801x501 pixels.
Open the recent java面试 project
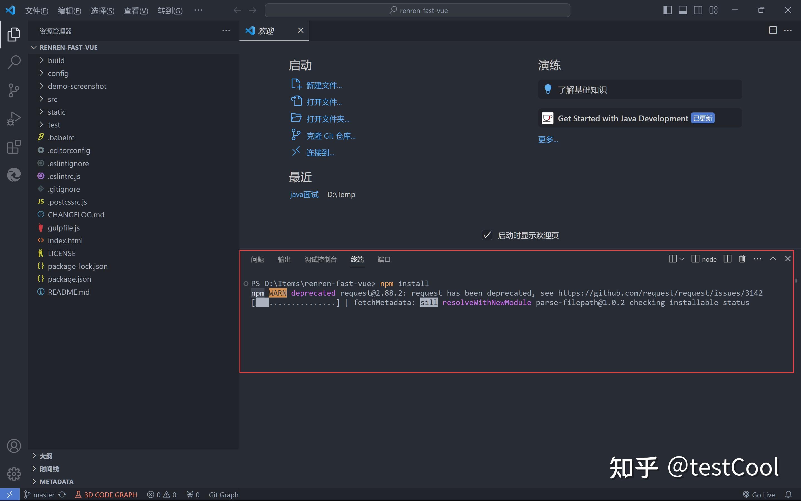tap(303, 195)
